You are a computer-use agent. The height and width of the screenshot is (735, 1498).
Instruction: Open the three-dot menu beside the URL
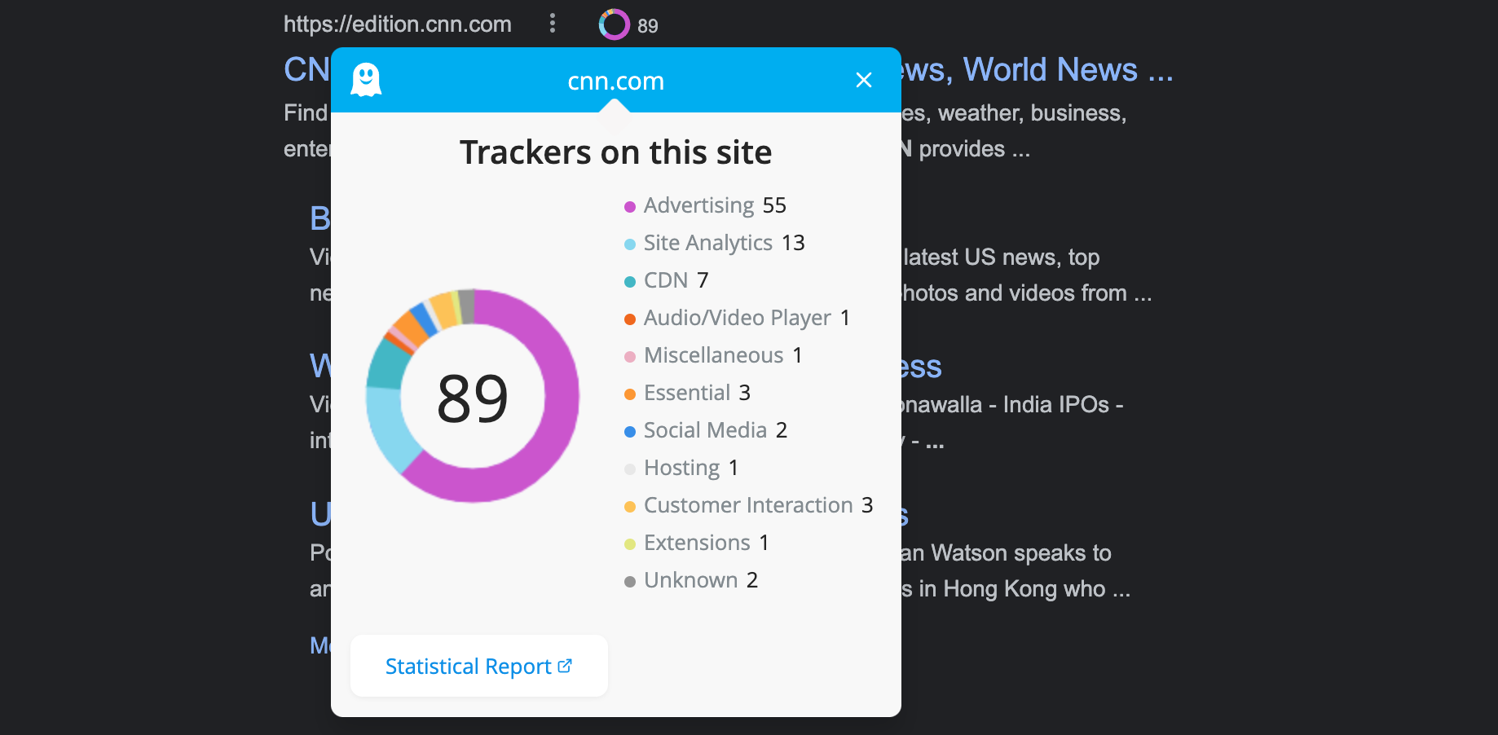point(553,24)
